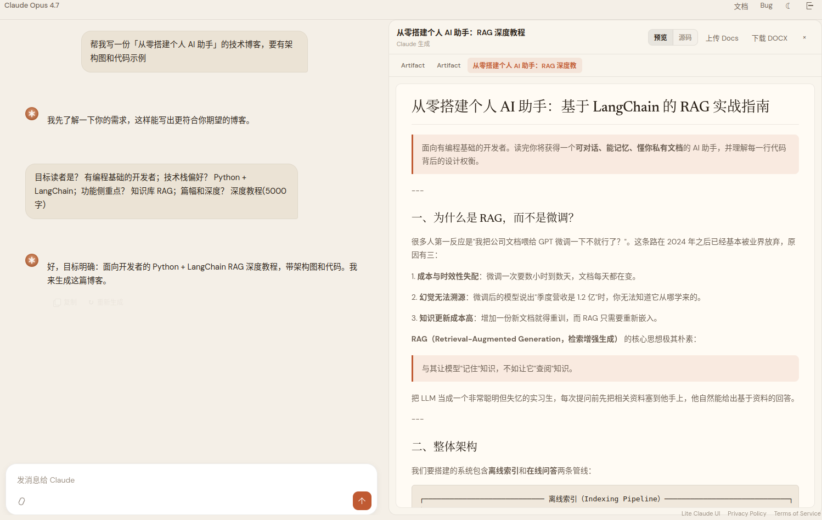Open the 文档 link in the top bar
822x520 pixels.
[x=741, y=7]
